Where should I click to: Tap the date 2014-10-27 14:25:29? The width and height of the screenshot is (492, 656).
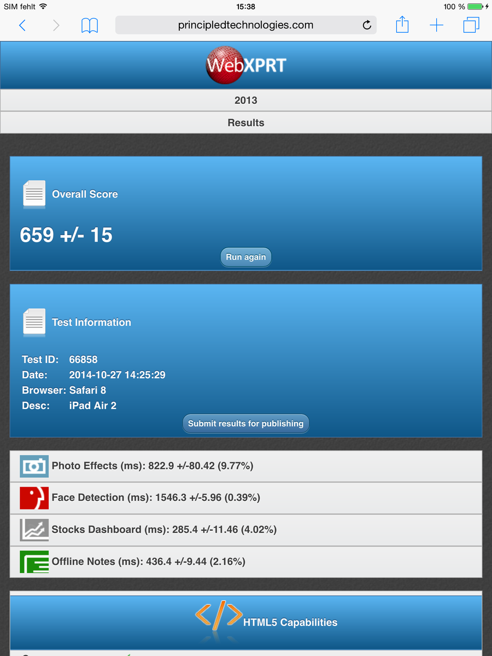click(x=117, y=375)
